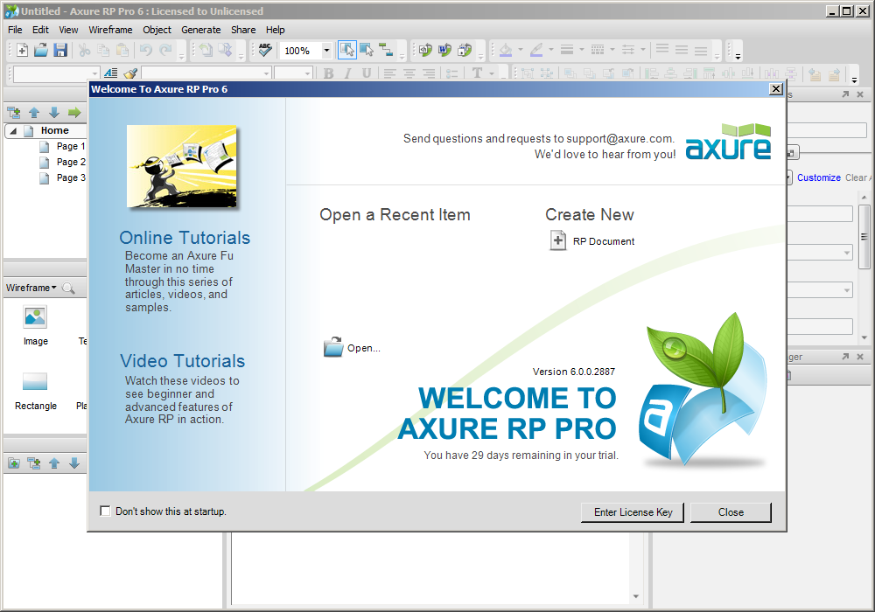
Task: Click the RP Document new file icon
Action: [558, 240]
